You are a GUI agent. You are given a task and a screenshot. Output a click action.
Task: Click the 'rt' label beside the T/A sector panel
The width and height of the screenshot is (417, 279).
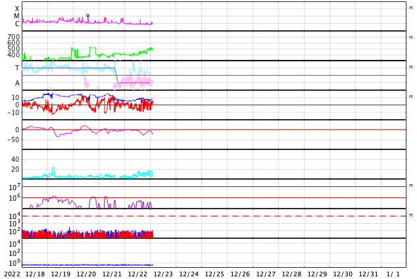point(410,67)
